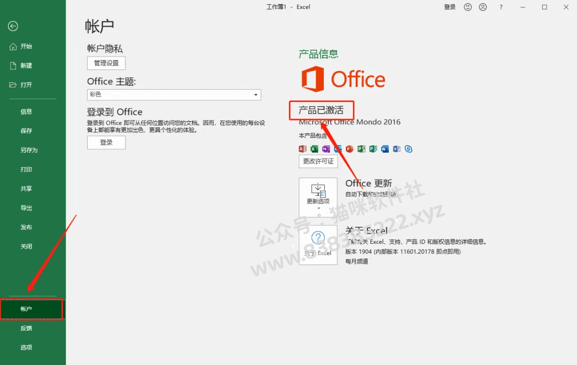Open the Office 主题 theme dropdown
Image resolution: width=577 pixels, height=365 pixels.
(x=174, y=94)
